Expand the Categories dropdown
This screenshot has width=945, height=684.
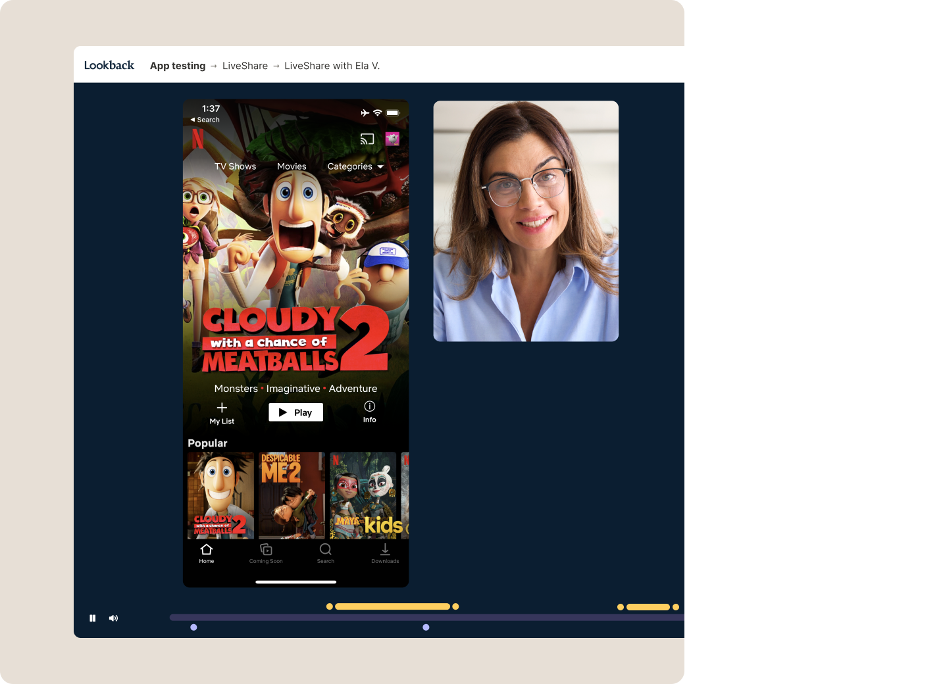pyautogui.click(x=355, y=166)
